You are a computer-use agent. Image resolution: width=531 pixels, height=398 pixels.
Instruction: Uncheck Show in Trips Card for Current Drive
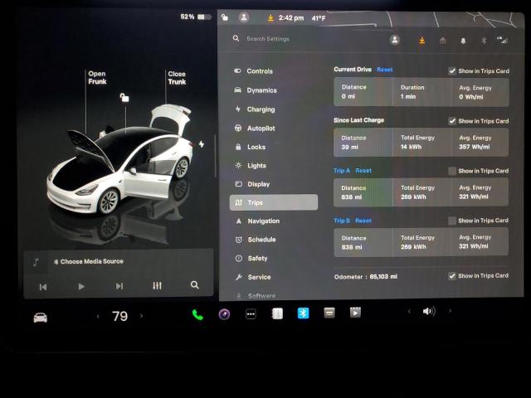[x=452, y=70]
